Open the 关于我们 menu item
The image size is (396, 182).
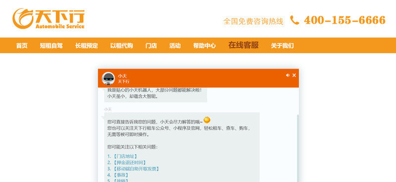[282, 45]
